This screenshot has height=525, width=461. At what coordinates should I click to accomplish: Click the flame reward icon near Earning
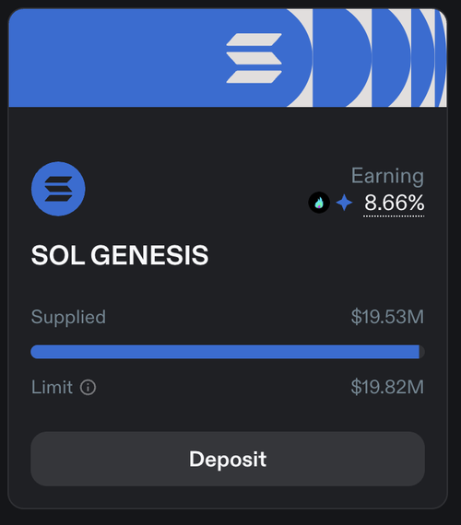(x=319, y=203)
